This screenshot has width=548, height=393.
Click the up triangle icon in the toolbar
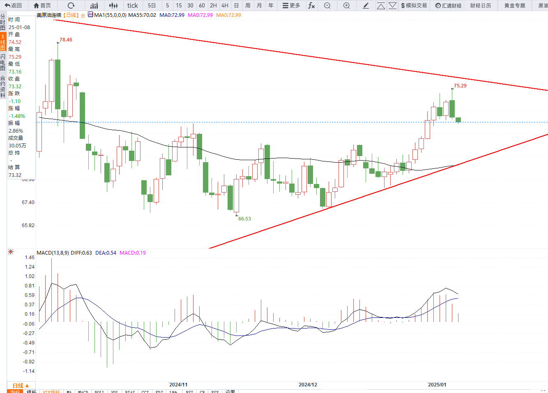click(x=381, y=5)
